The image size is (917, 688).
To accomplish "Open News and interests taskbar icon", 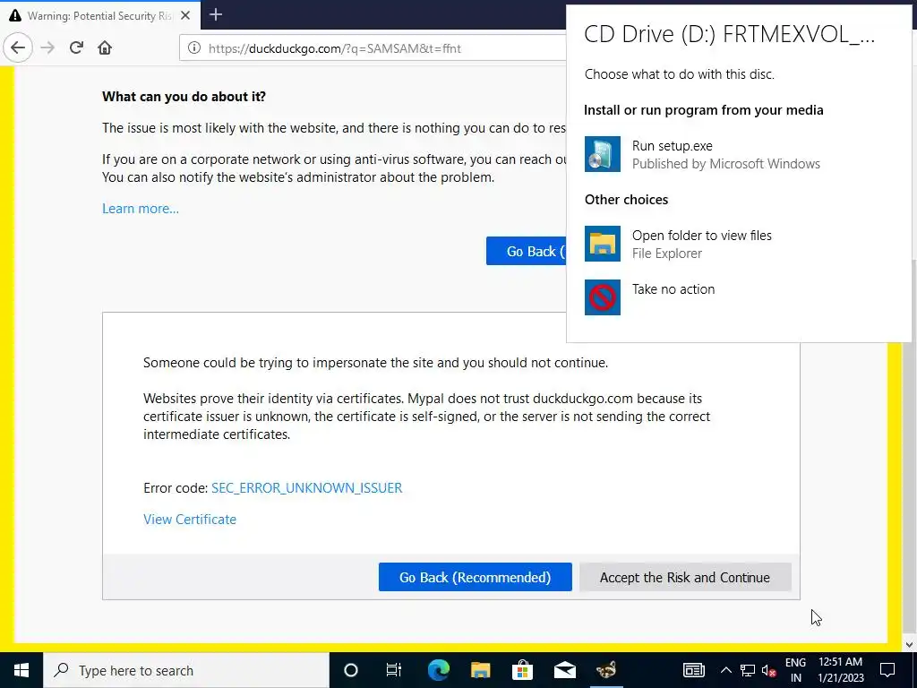I will tap(694, 670).
